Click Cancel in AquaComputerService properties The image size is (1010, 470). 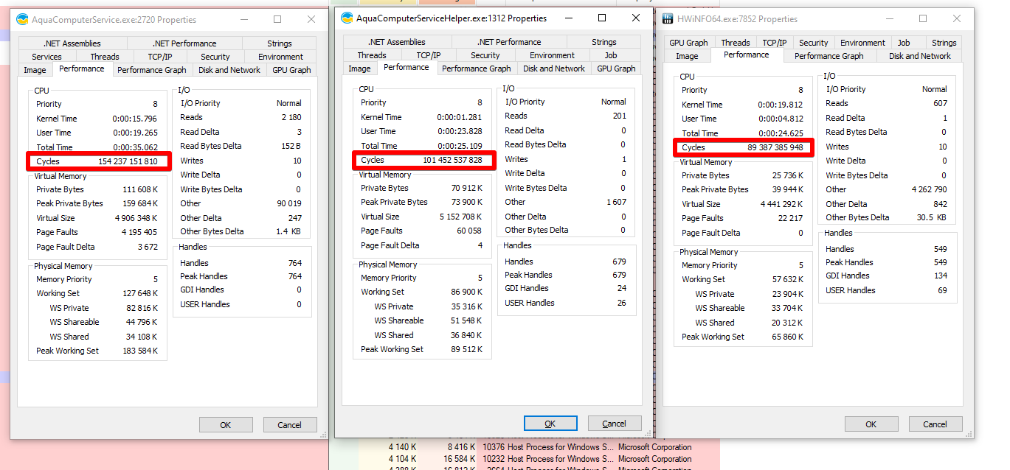289,424
